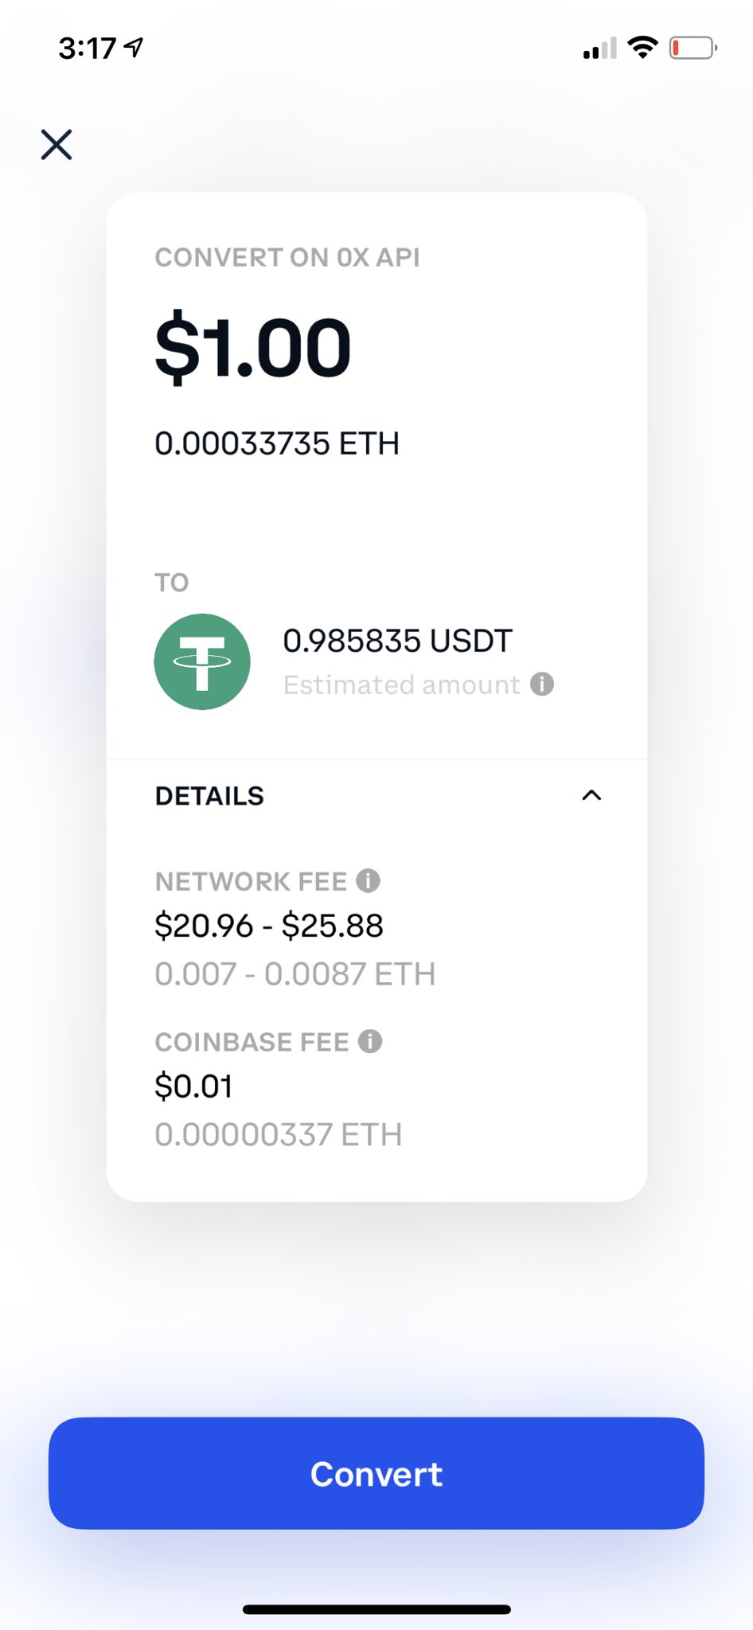The image size is (753, 1630).
Task: Tap the Tether USDT coin icon
Action: click(x=202, y=661)
